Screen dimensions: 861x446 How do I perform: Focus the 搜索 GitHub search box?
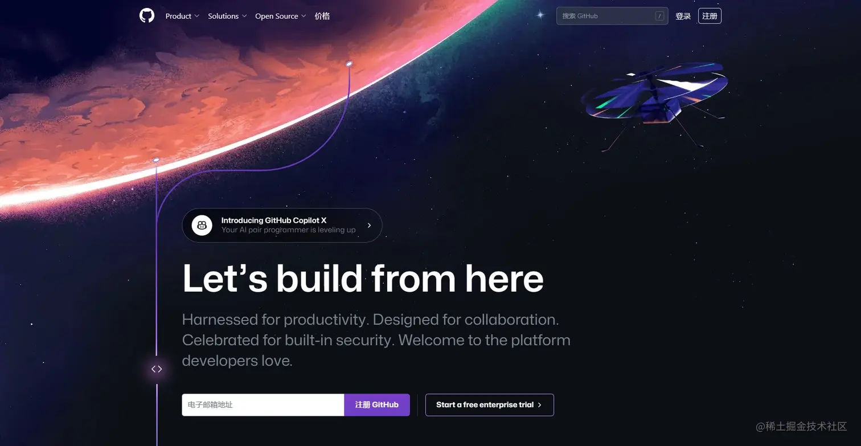pyautogui.click(x=612, y=16)
